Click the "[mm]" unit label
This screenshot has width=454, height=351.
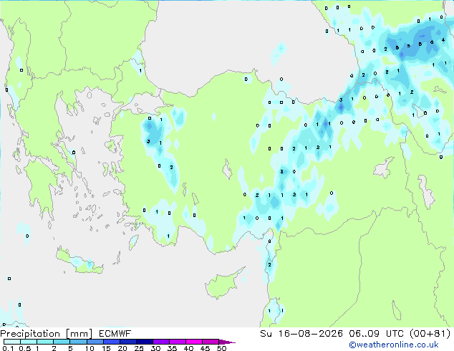[x=79, y=334]
